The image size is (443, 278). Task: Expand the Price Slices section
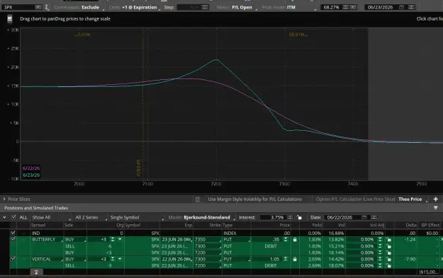[x=4, y=199]
